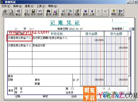Discard changes with 放弃 icon
Viewport: 138px width, 102px height.
pyautogui.click(x=40, y=12)
